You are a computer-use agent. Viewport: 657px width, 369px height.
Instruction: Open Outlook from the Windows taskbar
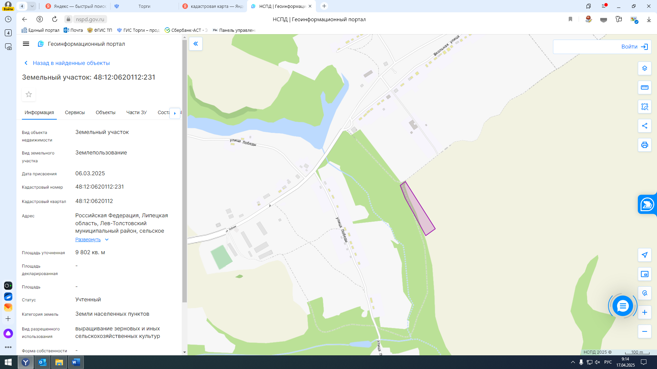42,362
